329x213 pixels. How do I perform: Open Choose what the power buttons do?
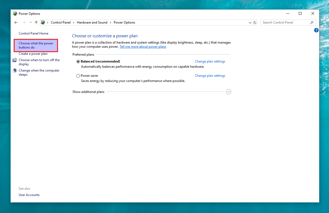[36, 45]
